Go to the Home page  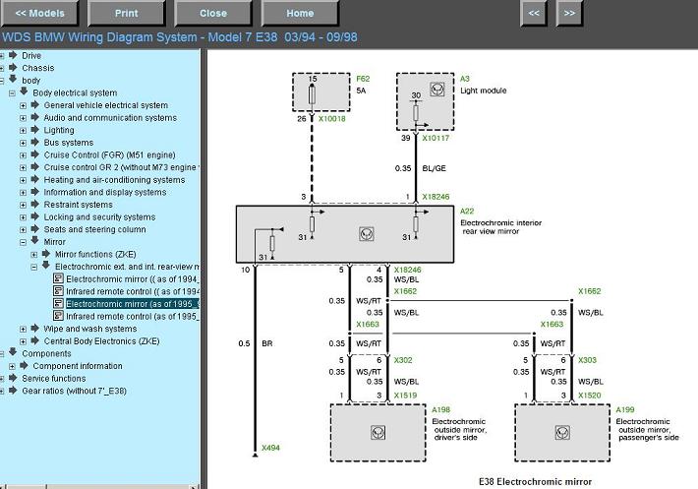point(300,14)
